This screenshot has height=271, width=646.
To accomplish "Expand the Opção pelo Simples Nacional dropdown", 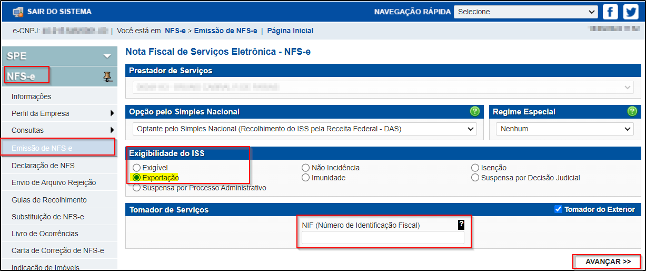I will click(x=304, y=129).
